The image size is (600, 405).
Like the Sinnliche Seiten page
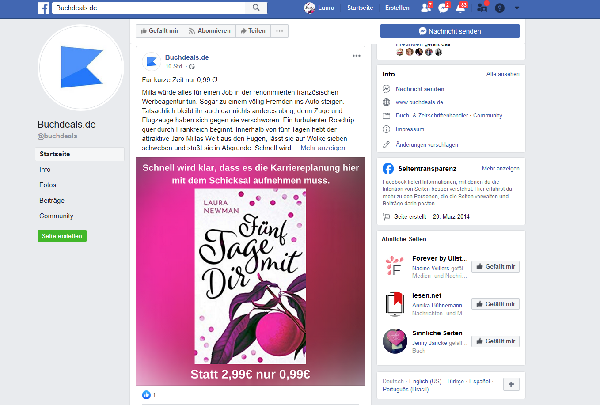click(x=495, y=341)
